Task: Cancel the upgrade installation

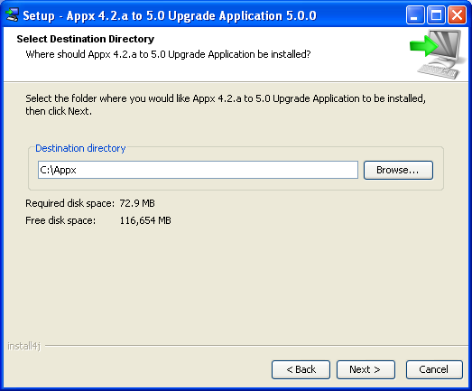Action: click(434, 369)
